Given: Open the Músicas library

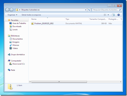Looking at the screenshot, I should 16,45.
